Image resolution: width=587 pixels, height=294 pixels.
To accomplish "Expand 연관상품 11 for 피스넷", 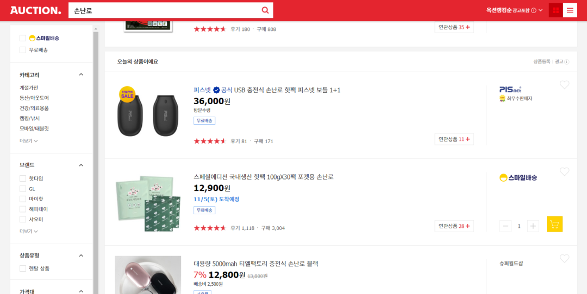I will tap(454, 139).
